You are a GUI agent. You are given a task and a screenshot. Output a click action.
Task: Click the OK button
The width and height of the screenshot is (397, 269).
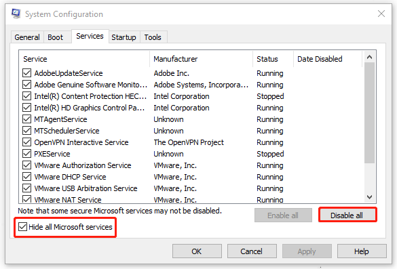197,251
